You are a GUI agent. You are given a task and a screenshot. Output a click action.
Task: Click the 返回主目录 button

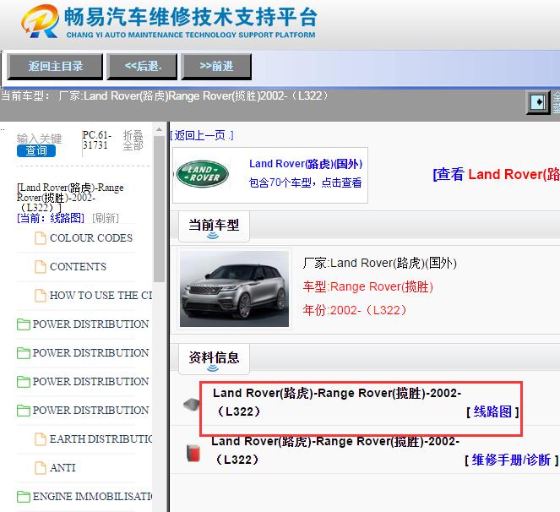coord(55,66)
